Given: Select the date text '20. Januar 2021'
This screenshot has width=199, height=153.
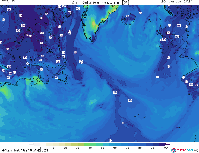Looking at the screenshot, I should (x=177, y=2).
